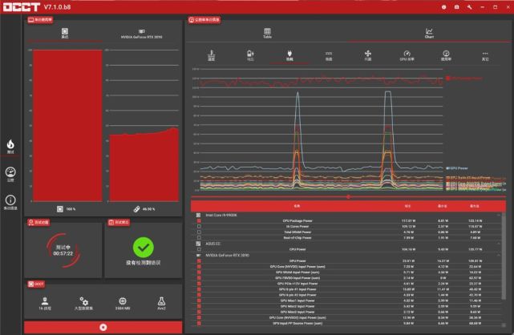This screenshot has height=335, width=514.
Task: Click the CPU usage 100% chip icon
Action: [60, 209]
